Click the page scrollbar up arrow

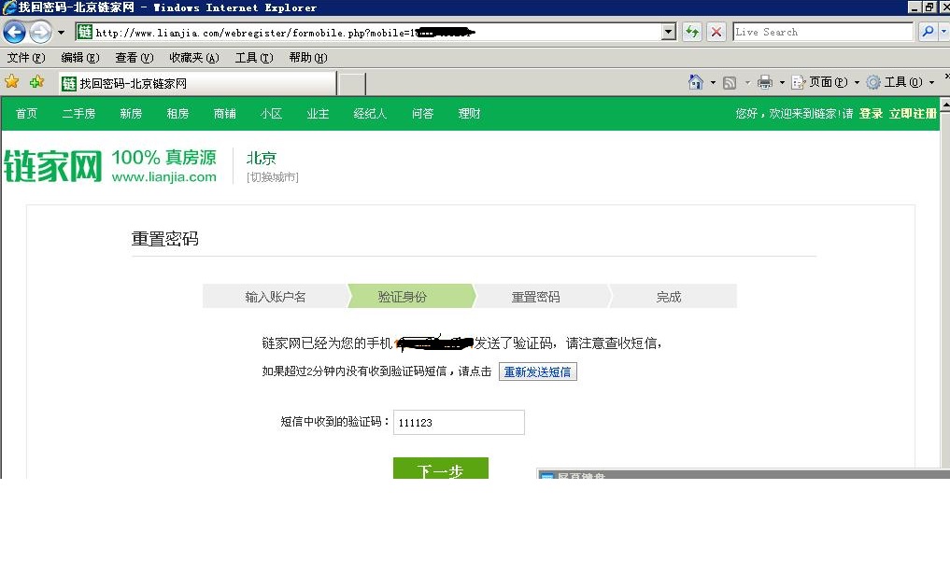[944, 105]
